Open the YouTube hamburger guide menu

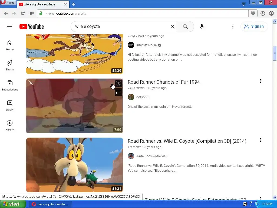[10, 27]
